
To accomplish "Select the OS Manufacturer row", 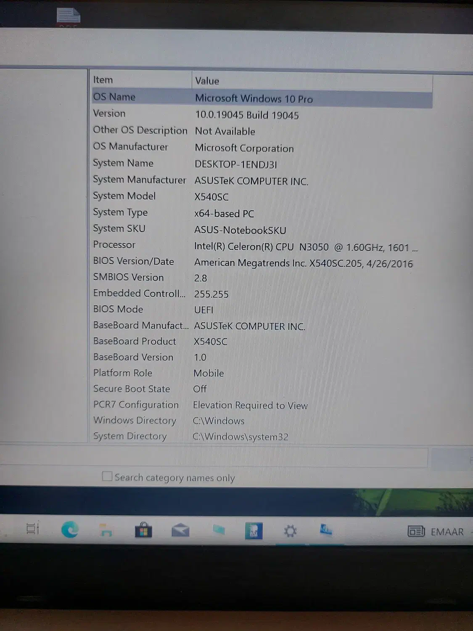I will point(262,147).
